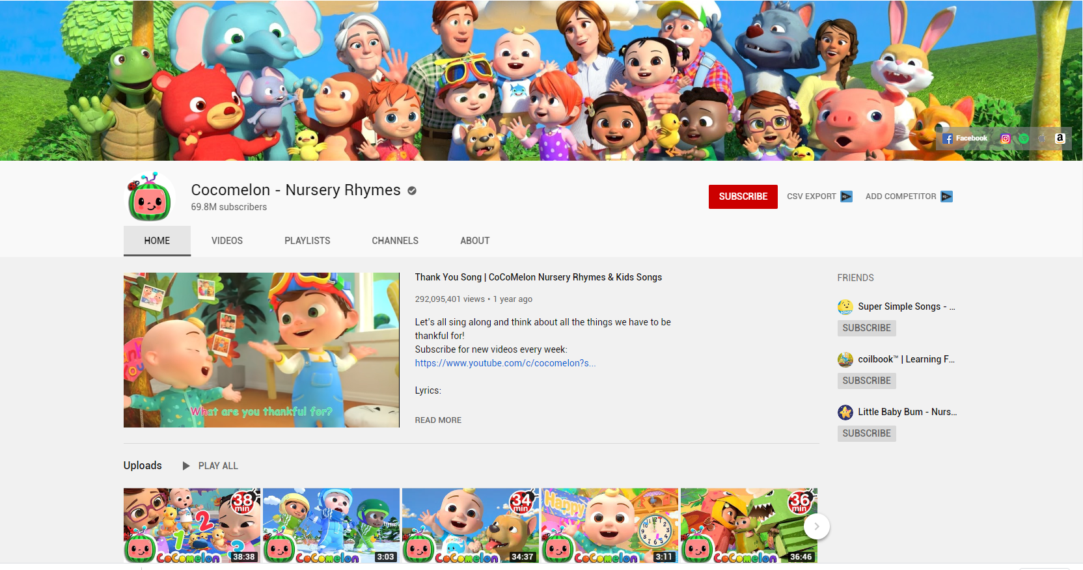Subscribe to Cocomelon with red button

743,197
